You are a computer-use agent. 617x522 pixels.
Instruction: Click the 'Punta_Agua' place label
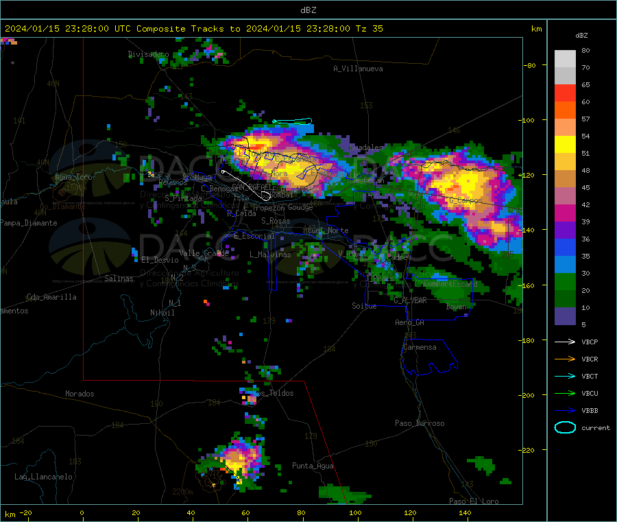click(x=313, y=466)
